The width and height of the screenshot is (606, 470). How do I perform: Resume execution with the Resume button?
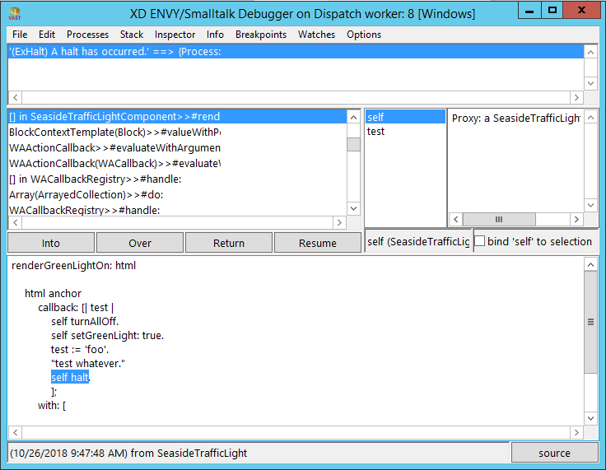click(x=318, y=243)
